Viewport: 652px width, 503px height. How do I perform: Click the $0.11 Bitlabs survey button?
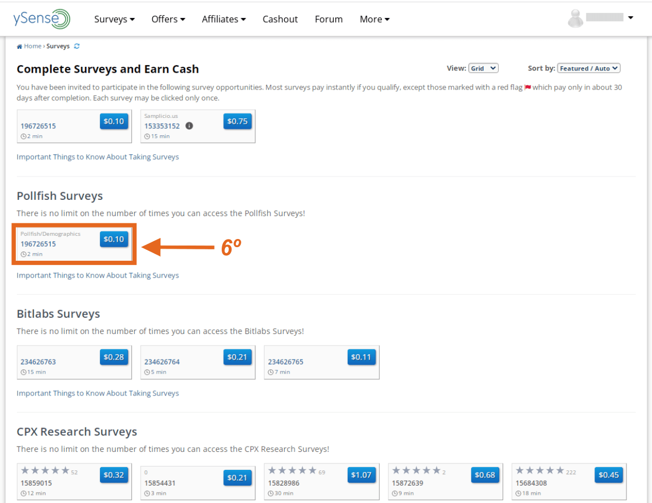click(x=361, y=357)
